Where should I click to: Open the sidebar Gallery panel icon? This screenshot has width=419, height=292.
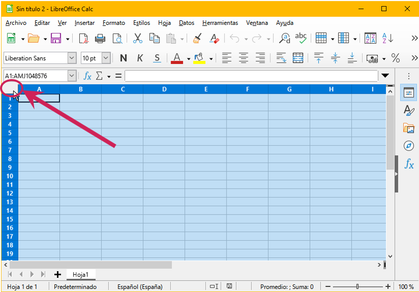[409, 128]
